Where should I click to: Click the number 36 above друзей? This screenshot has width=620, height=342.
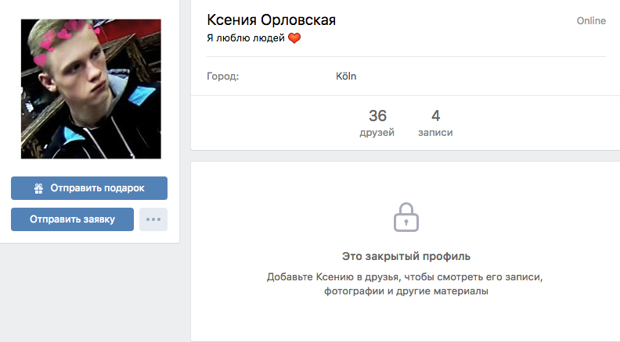tap(377, 116)
